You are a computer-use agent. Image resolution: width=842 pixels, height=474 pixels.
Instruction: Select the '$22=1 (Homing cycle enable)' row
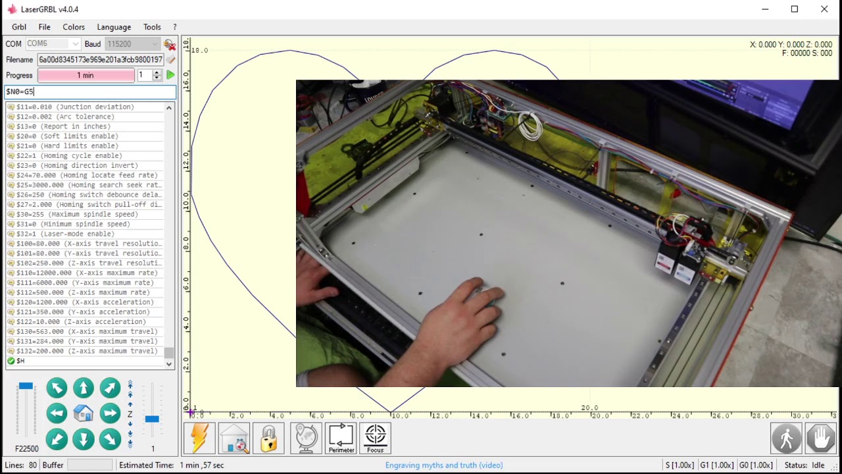click(85, 155)
